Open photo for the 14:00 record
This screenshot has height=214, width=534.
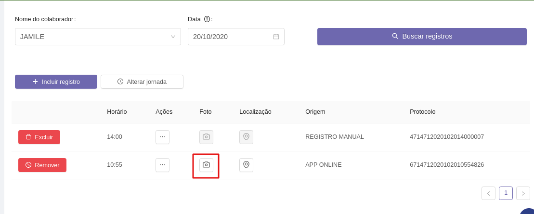pos(206,137)
